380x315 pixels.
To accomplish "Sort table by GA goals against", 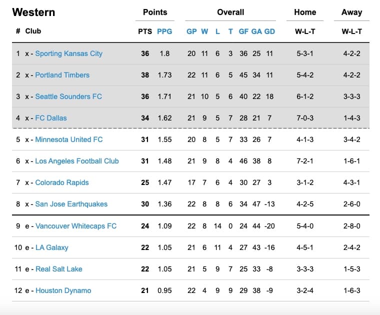I will [256, 31].
